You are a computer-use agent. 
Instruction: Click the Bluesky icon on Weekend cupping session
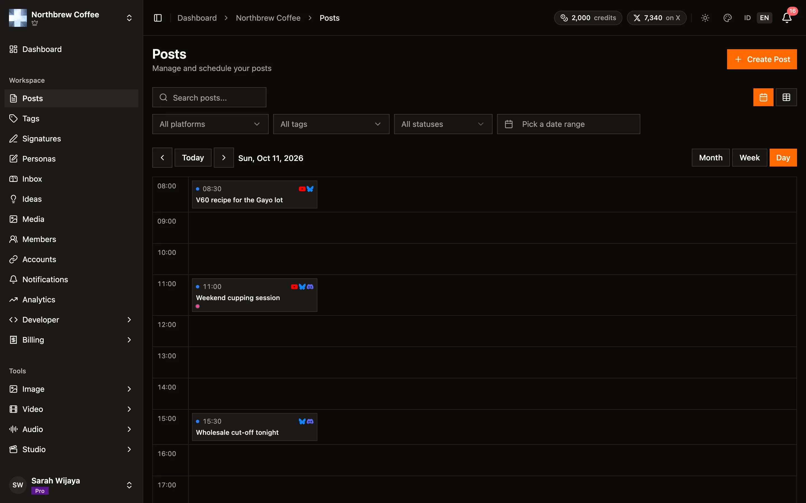coord(302,287)
